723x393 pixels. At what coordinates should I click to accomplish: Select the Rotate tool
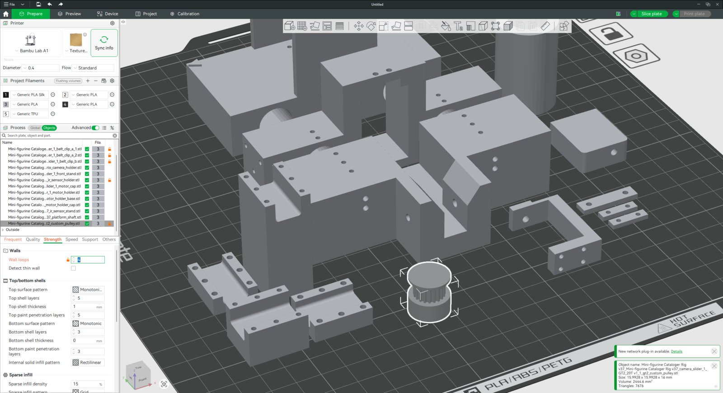pos(371,26)
